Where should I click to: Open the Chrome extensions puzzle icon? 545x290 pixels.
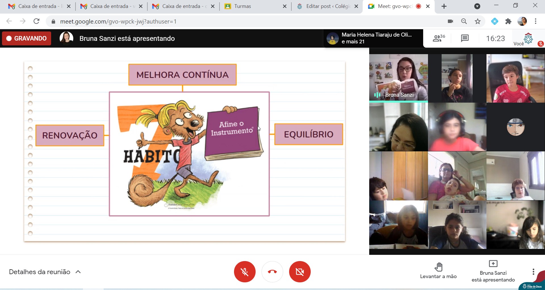click(508, 21)
